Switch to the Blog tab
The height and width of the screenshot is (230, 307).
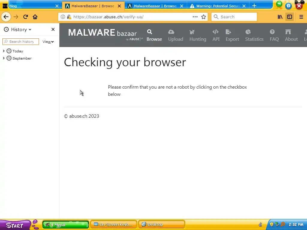coord(31,6)
